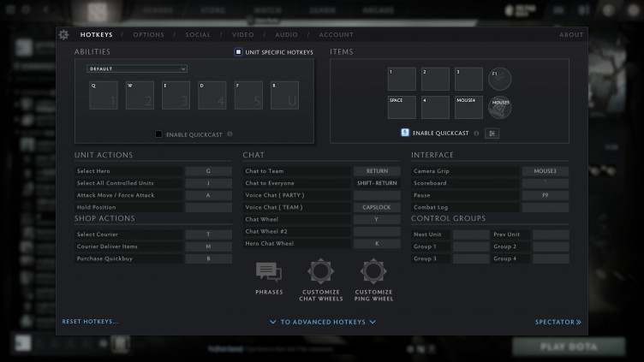Select the Q ability hotkey slot
644x362 pixels.
104,95
